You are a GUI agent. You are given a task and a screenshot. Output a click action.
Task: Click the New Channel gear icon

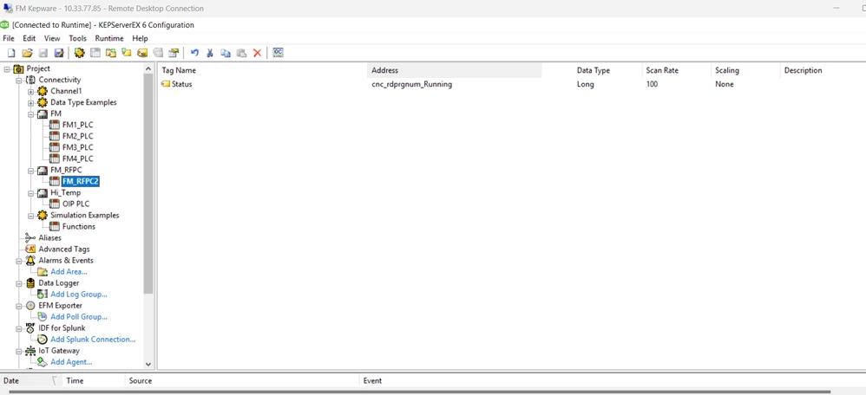click(79, 53)
